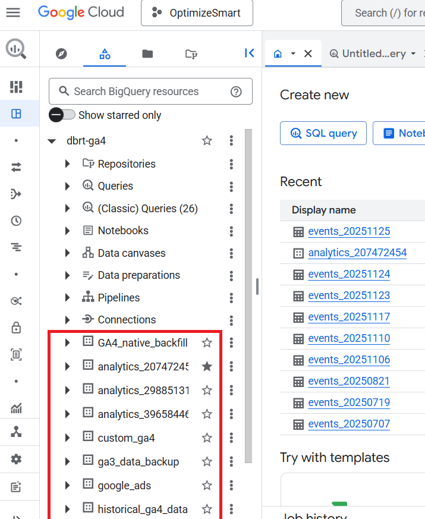Open the analytics_207472454 dataset link
This screenshot has height=519, width=425.
(x=357, y=253)
